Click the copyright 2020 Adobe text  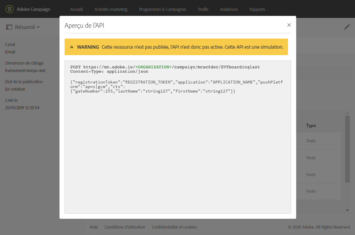[x=319, y=227]
